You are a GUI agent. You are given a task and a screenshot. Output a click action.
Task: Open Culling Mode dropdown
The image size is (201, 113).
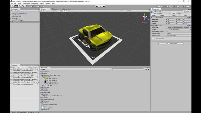point(178,35)
